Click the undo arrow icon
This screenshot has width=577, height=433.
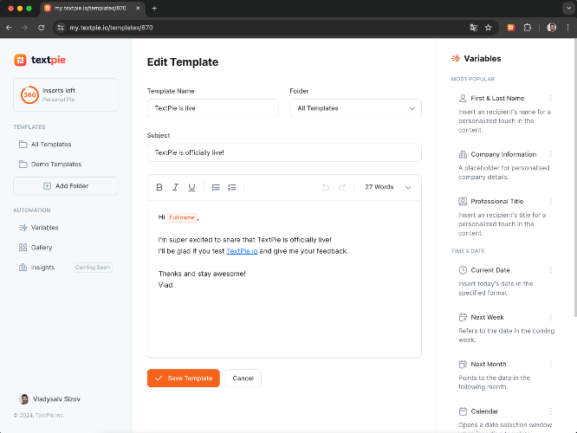(326, 187)
